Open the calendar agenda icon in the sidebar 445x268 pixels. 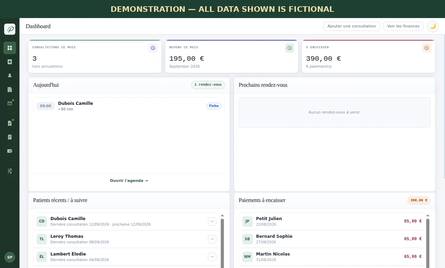click(x=10, y=103)
